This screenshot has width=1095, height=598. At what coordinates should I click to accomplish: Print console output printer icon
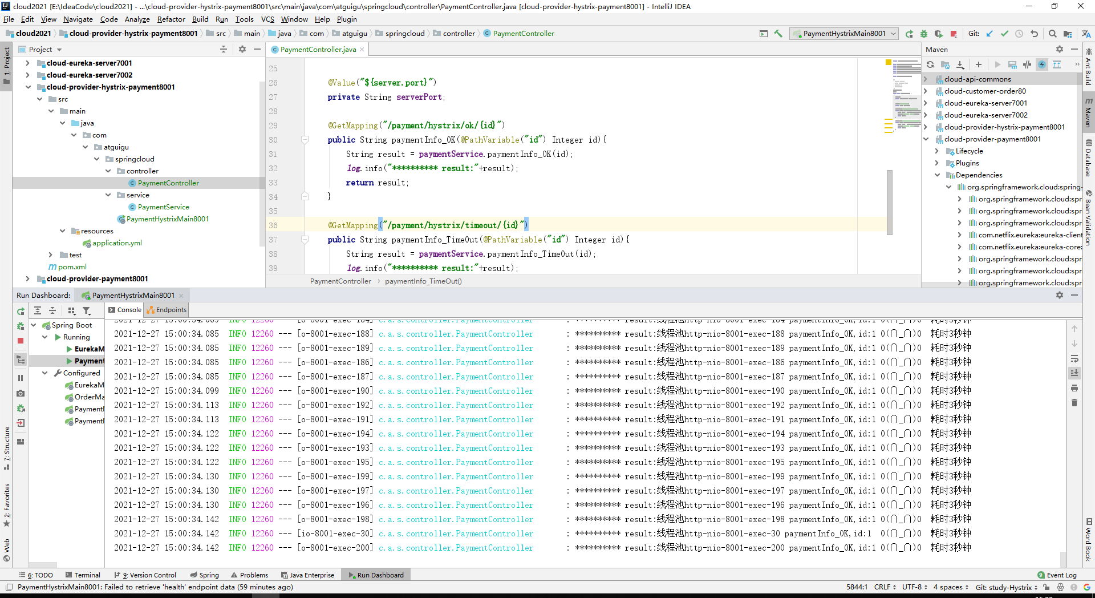point(1074,388)
